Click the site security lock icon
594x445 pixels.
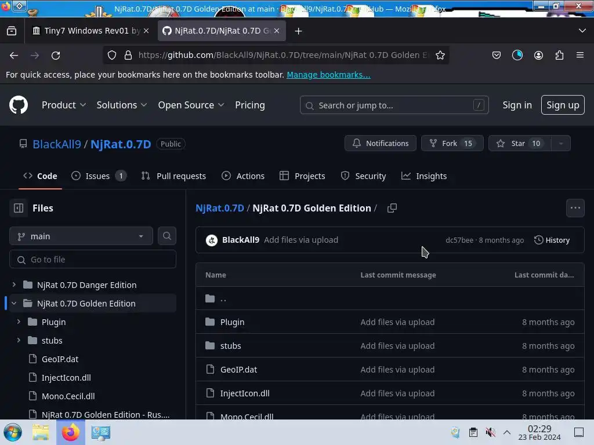[x=128, y=55]
